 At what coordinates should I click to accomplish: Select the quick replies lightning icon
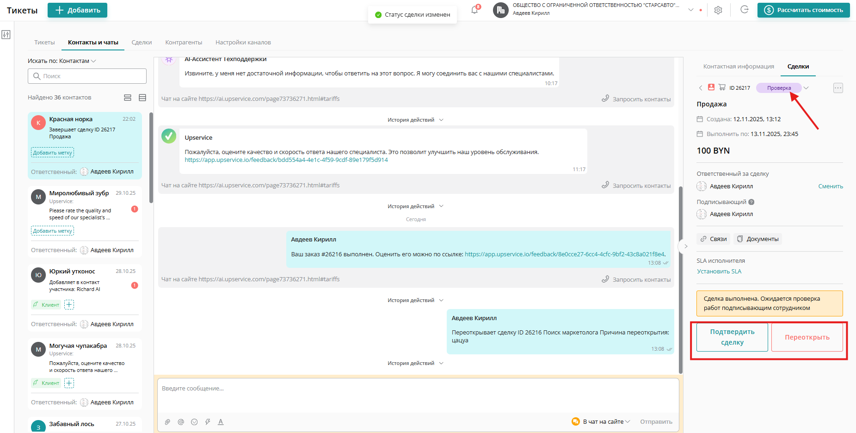207,421
